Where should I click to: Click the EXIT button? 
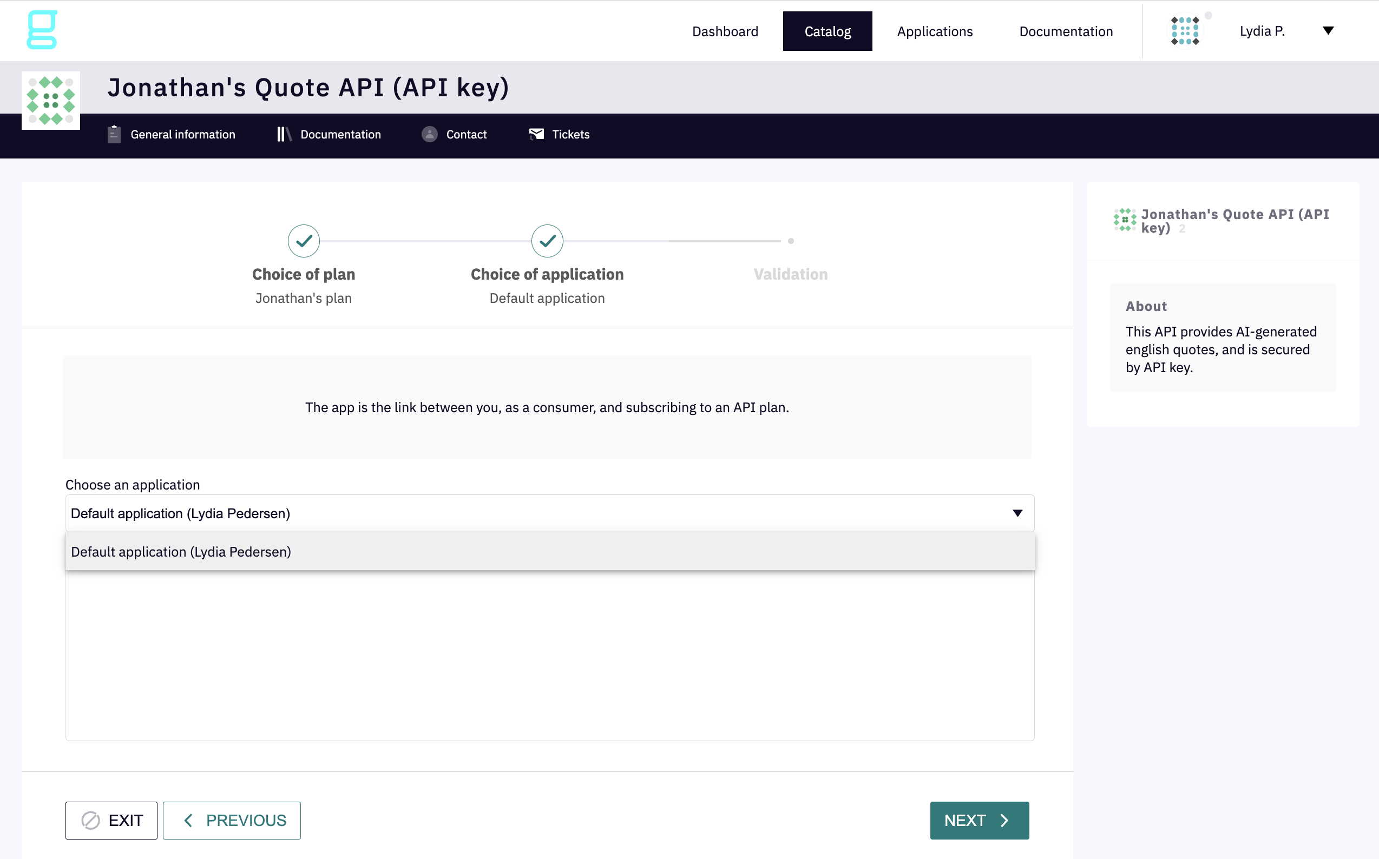(x=111, y=821)
